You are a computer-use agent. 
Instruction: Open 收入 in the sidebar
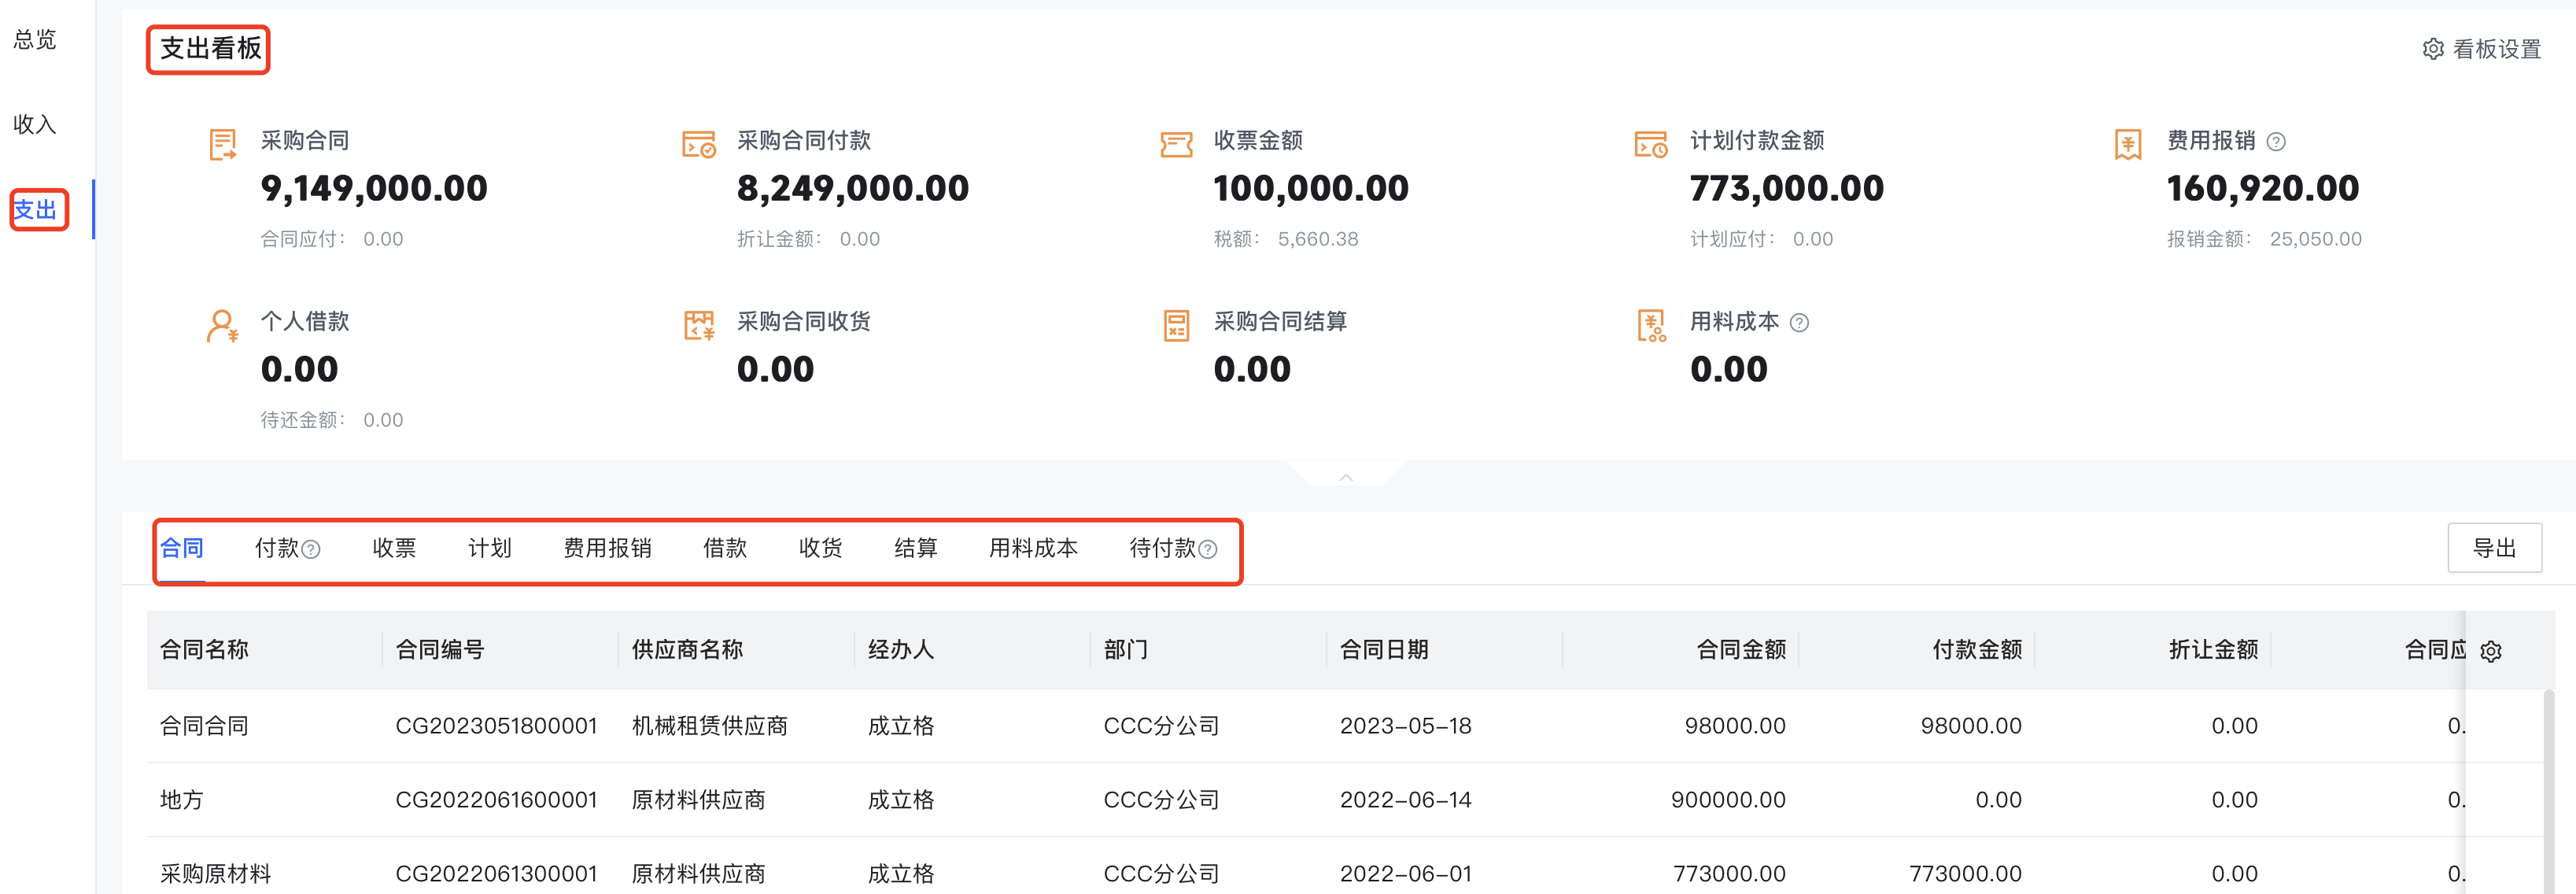click(35, 125)
